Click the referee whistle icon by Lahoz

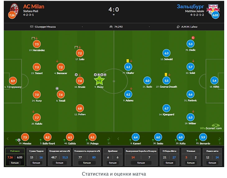pos(178,27)
